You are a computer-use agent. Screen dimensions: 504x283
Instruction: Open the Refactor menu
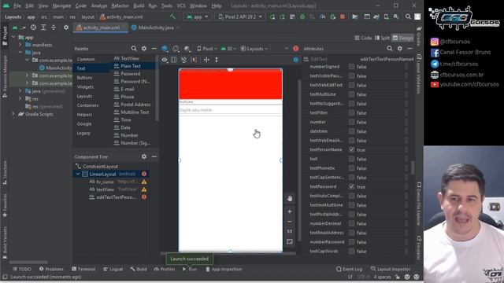(x=120, y=6)
